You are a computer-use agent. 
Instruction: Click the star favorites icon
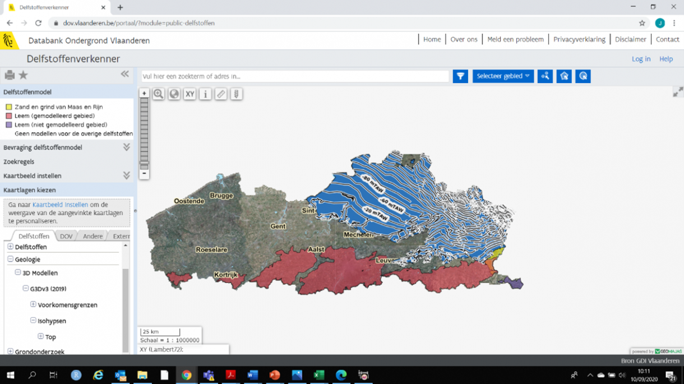click(24, 75)
